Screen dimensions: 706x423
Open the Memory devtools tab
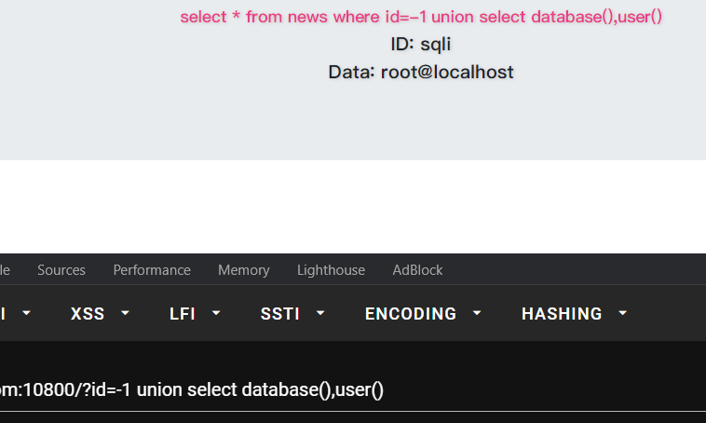(244, 270)
